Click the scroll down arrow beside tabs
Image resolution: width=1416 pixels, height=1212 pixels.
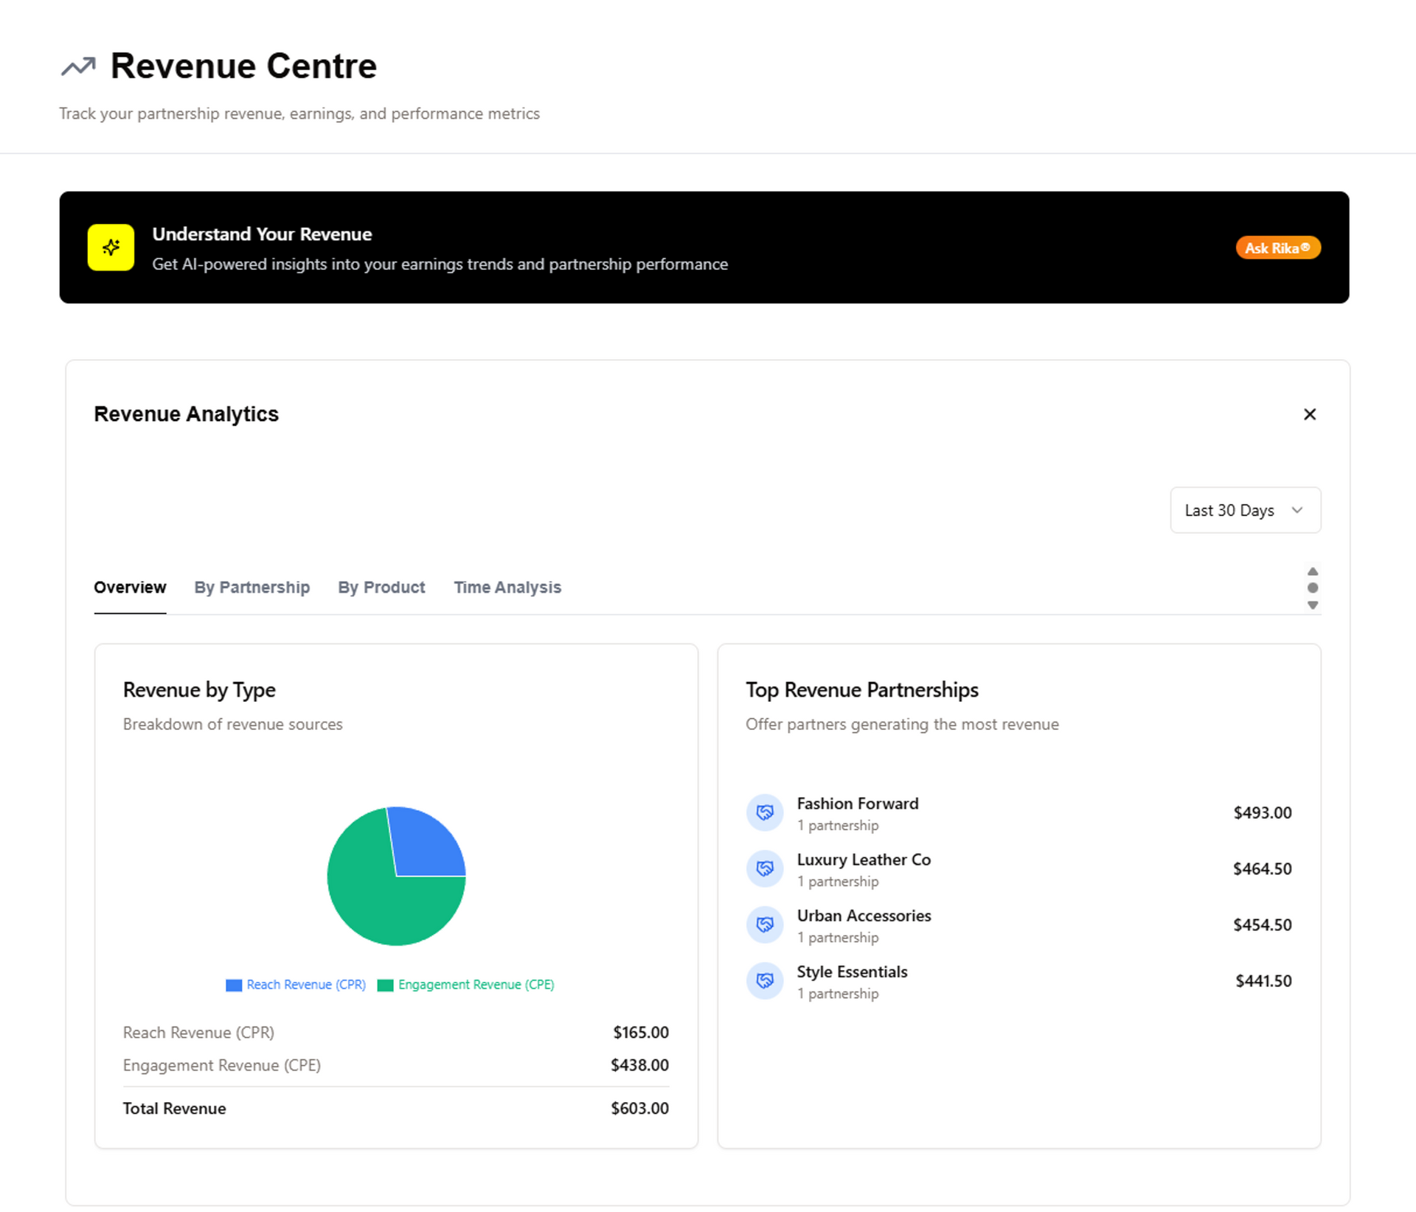[x=1312, y=605]
